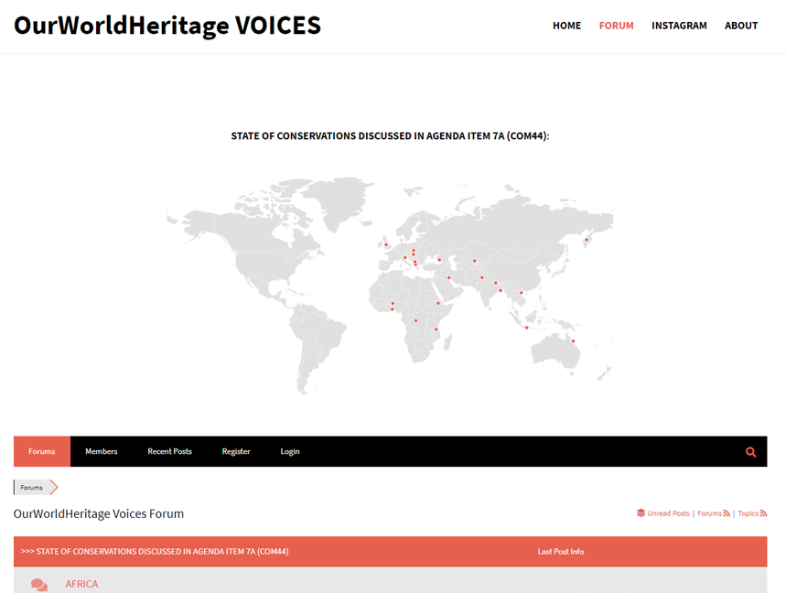Click the 'Last Post Info' column header
786x593 pixels.
[560, 552]
